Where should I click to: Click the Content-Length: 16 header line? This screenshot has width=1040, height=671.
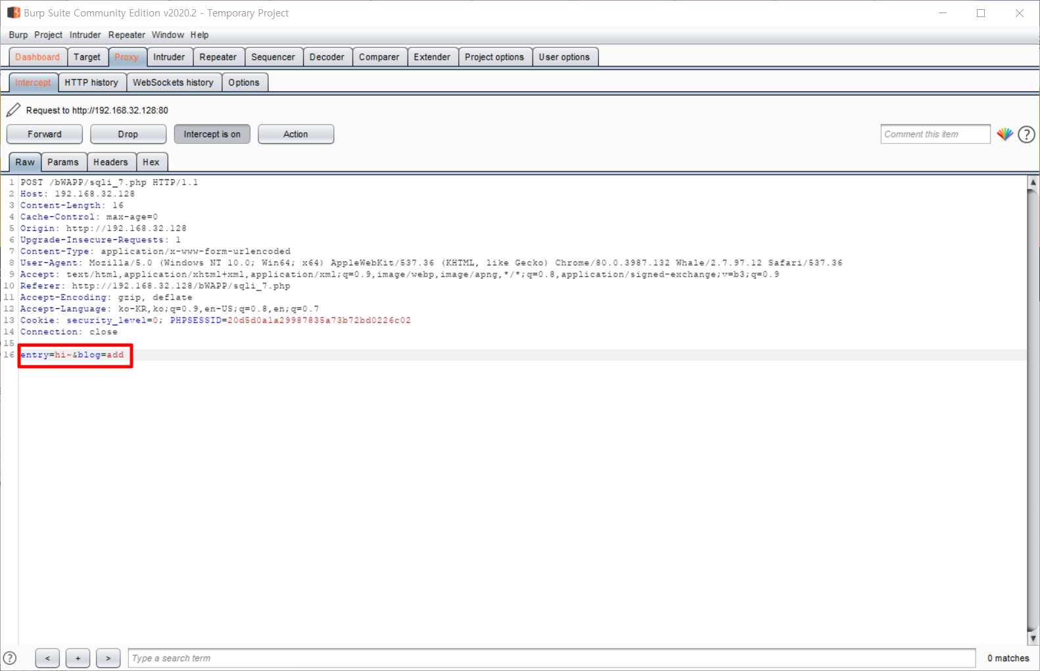72,205
